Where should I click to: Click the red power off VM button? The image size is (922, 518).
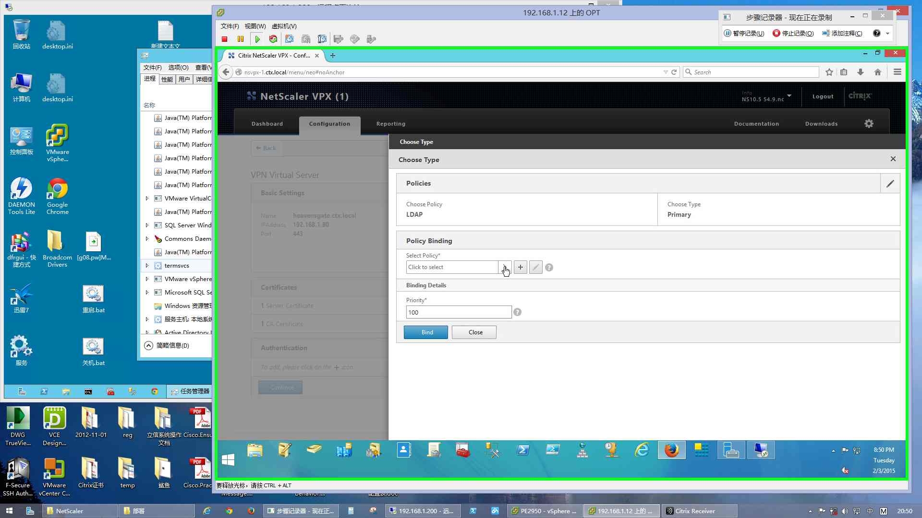coord(224,39)
